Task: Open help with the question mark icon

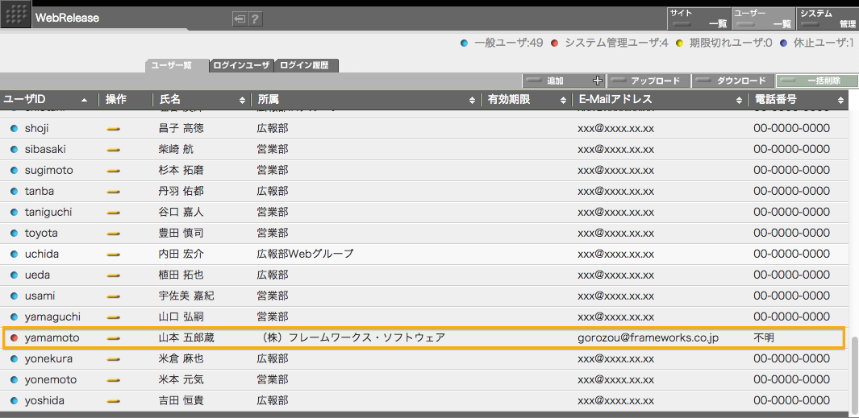Action: 255,19
